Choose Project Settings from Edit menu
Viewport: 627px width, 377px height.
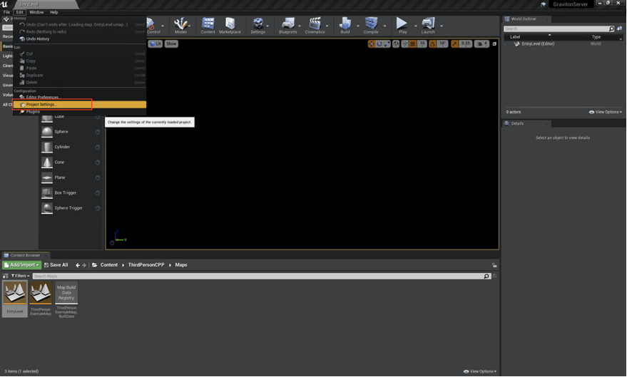tap(80, 105)
